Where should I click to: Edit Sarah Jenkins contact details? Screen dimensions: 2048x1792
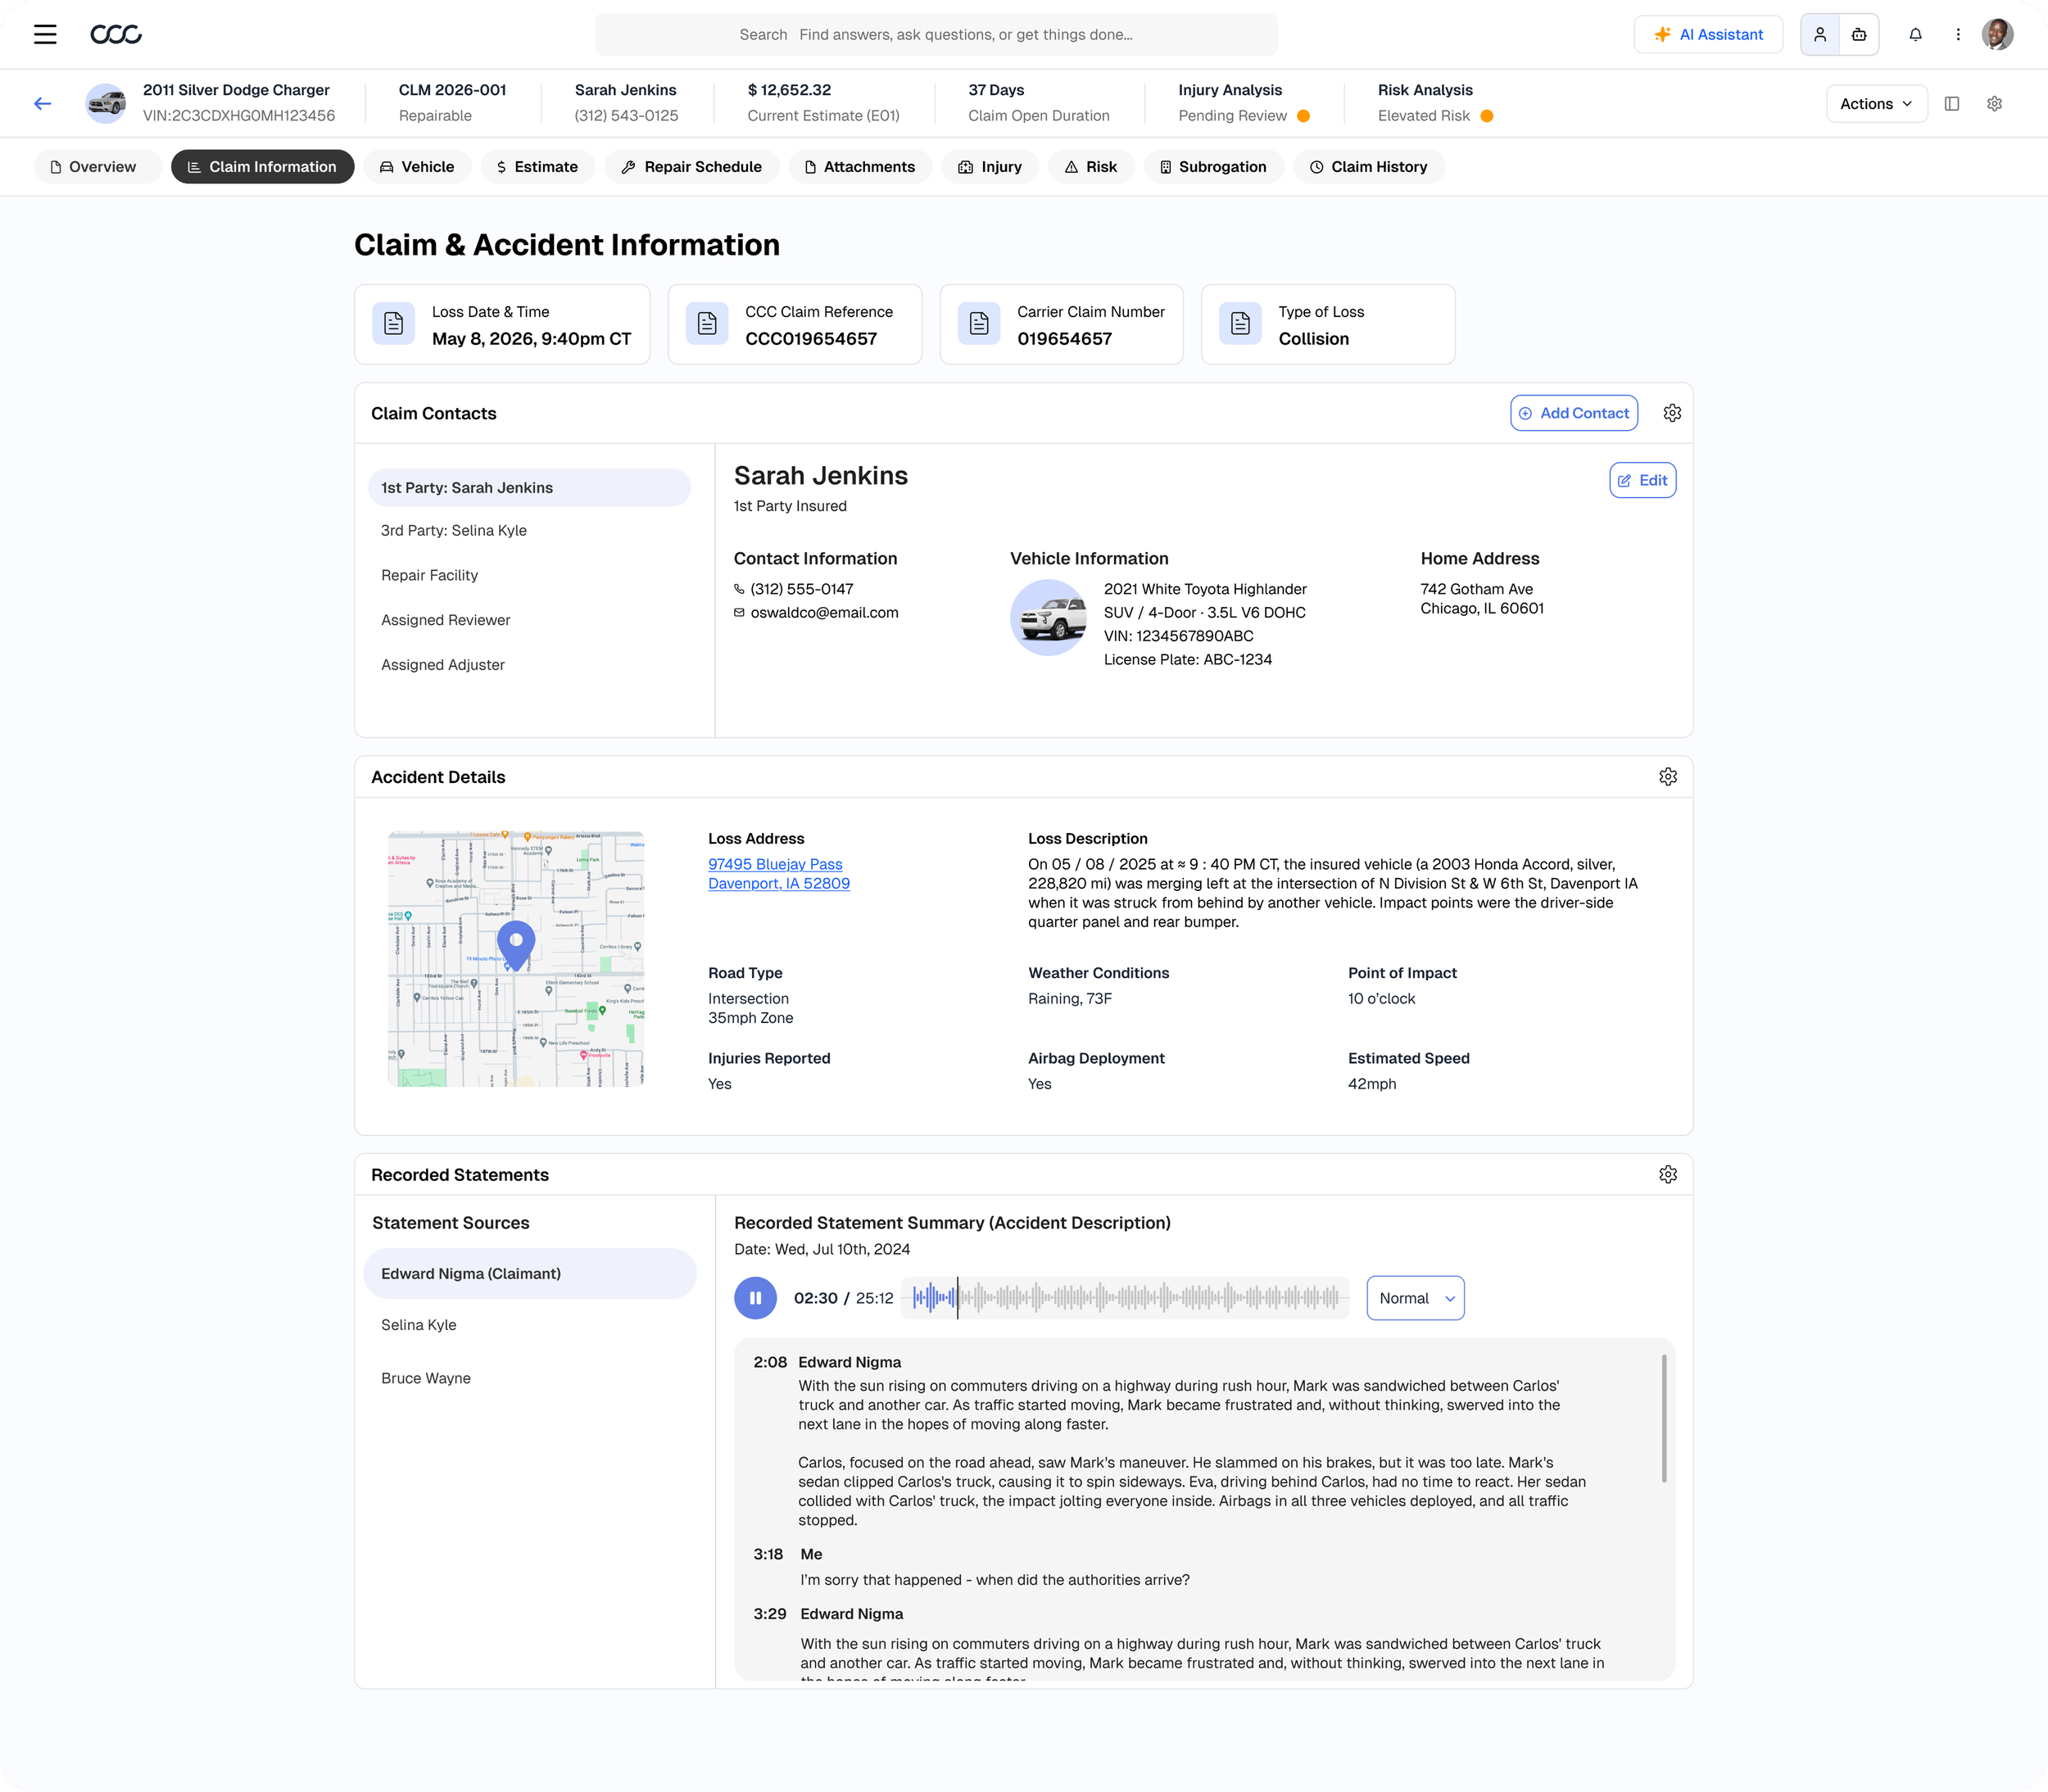(1642, 480)
